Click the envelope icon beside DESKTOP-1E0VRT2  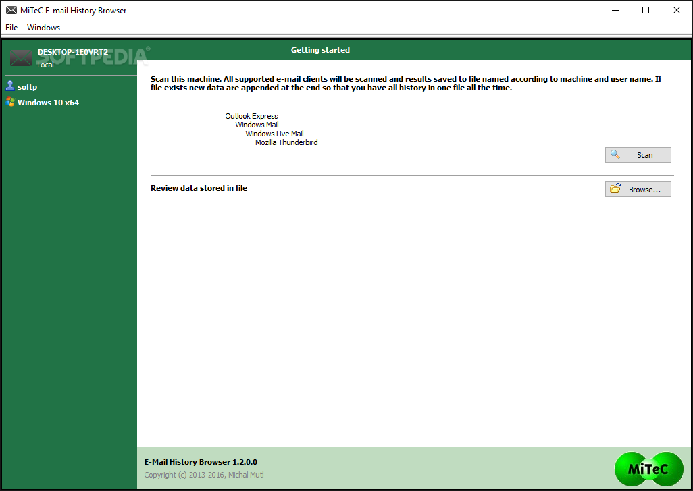[21, 58]
